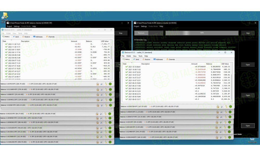This screenshot has height=156, width=260.
Task: Open the Recycle Bin desktop icon
Action: pos(252,140)
